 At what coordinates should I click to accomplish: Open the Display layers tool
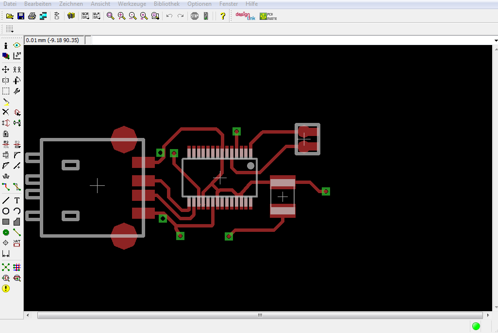click(6, 56)
